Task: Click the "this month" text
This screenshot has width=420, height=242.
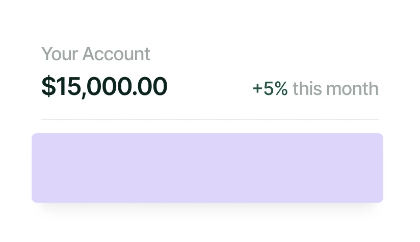Action: [335, 89]
